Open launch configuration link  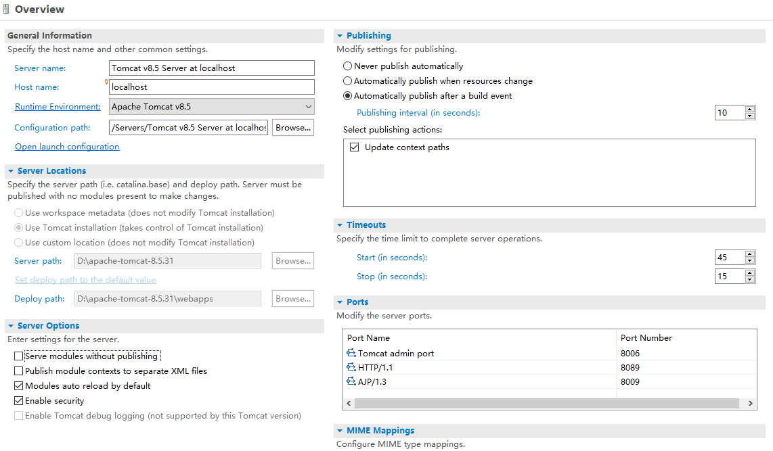click(x=67, y=147)
